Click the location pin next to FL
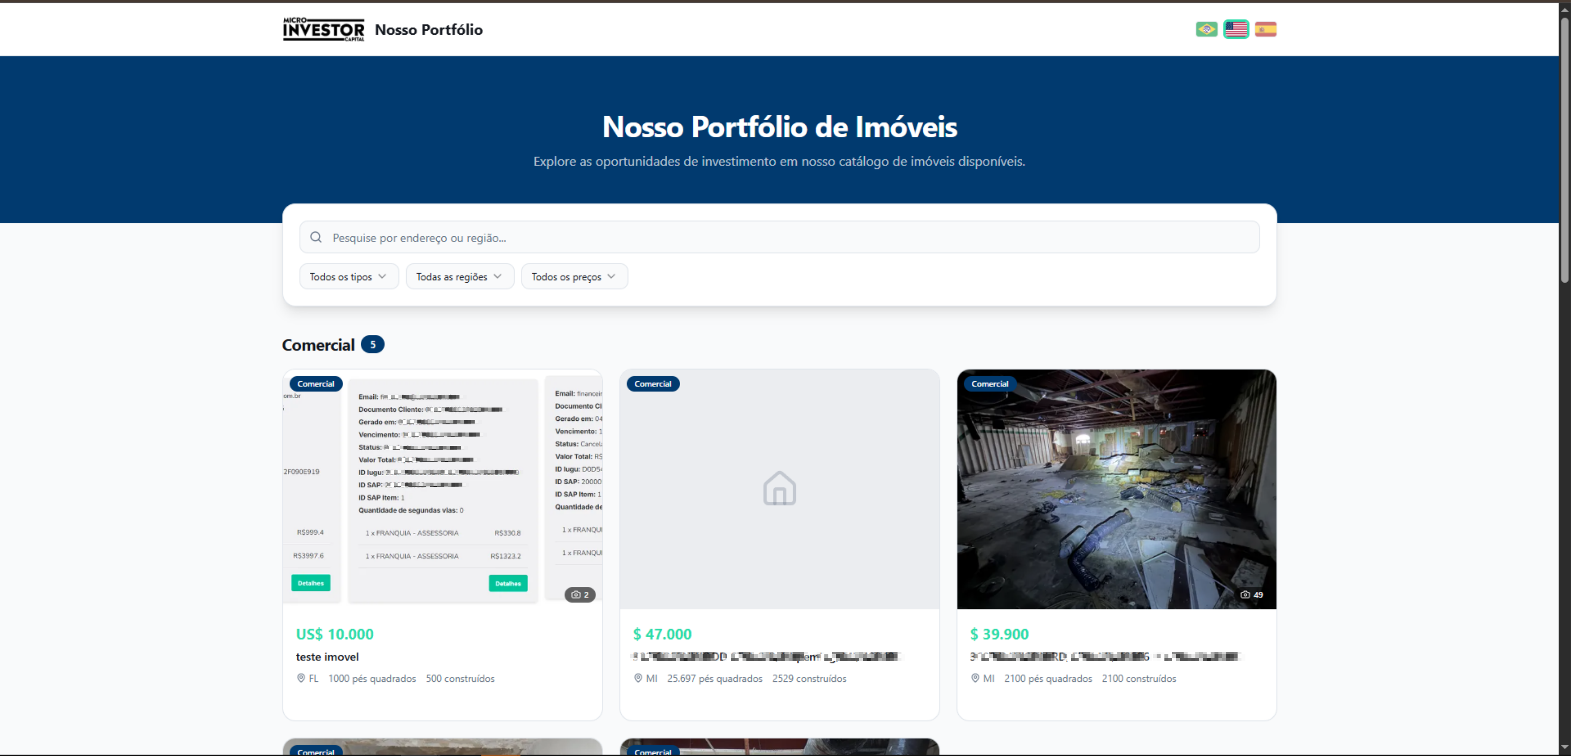1571x756 pixels. point(301,678)
